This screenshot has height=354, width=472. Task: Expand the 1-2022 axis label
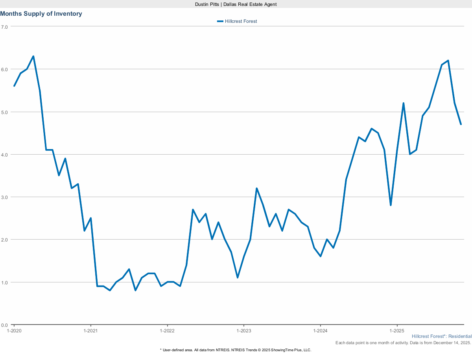pos(167,331)
